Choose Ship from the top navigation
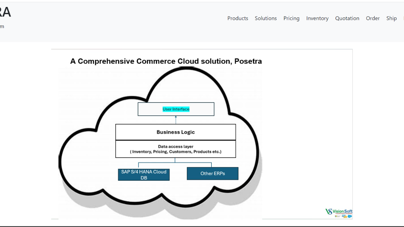The height and width of the screenshot is (227, 404). point(391,18)
